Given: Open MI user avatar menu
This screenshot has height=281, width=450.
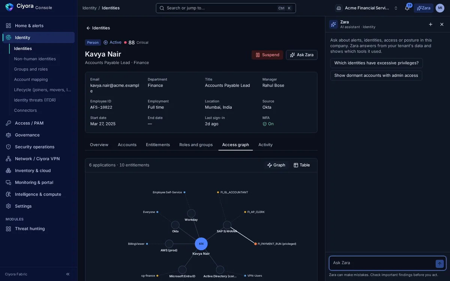Looking at the screenshot, I should coord(440,8).
